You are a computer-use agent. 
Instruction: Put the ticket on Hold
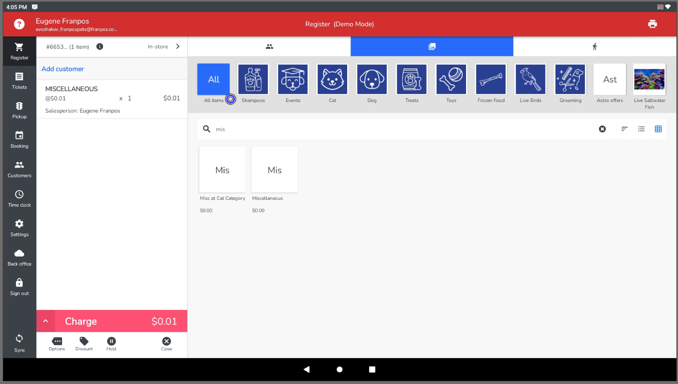tap(112, 344)
